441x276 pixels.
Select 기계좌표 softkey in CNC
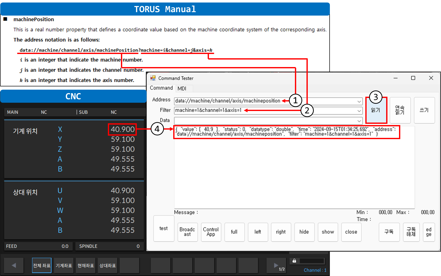click(64, 265)
